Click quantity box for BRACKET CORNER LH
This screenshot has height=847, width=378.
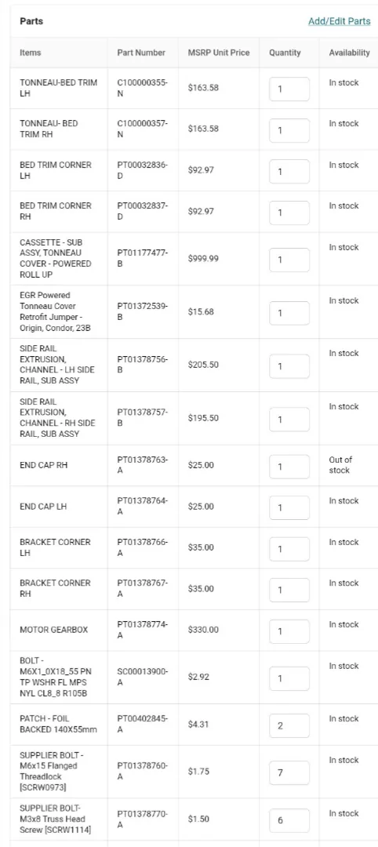[x=289, y=549]
